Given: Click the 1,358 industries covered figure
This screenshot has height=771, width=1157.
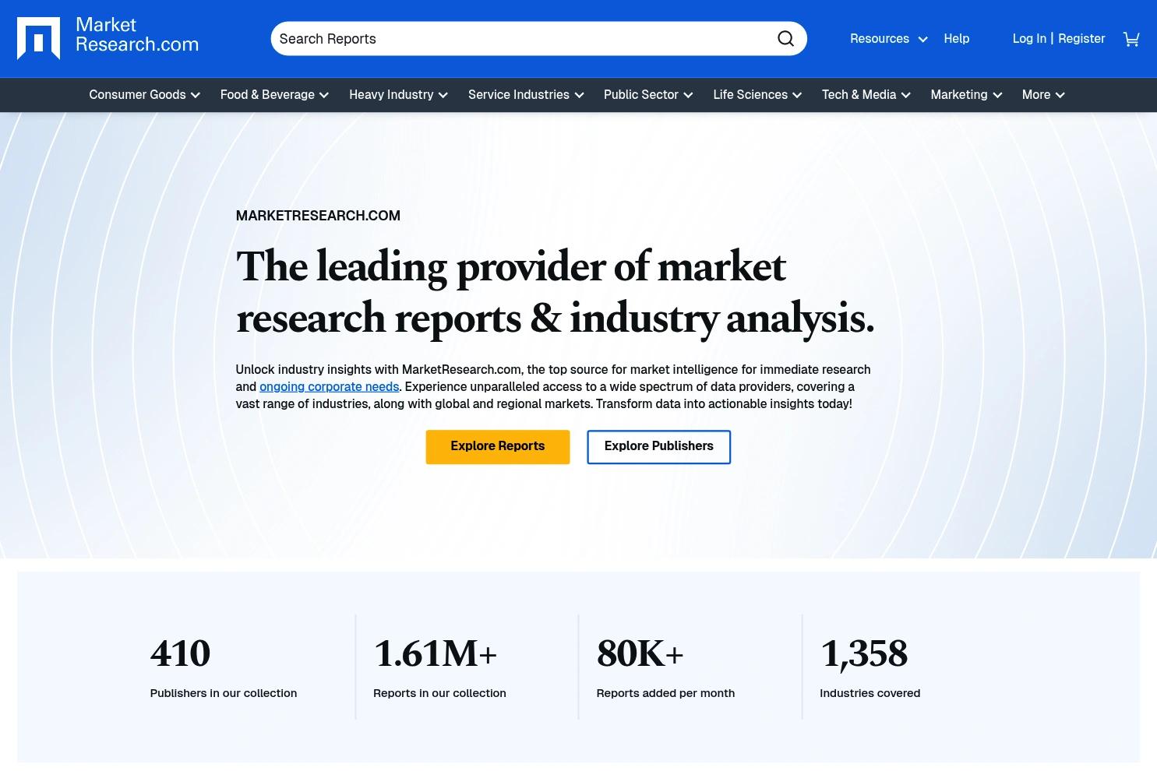Looking at the screenshot, I should 864,653.
